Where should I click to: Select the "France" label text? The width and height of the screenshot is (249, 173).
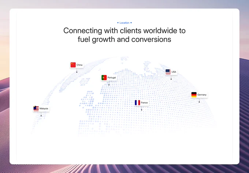[144, 103]
